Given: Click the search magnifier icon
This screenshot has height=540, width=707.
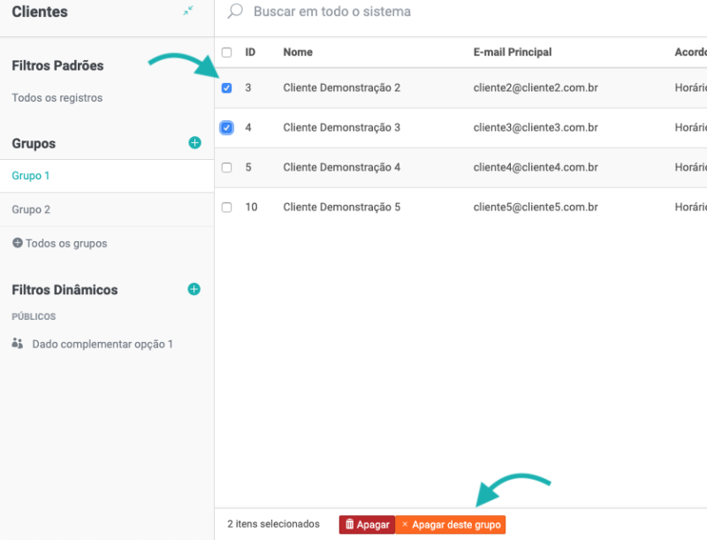Looking at the screenshot, I should coord(235,11).
